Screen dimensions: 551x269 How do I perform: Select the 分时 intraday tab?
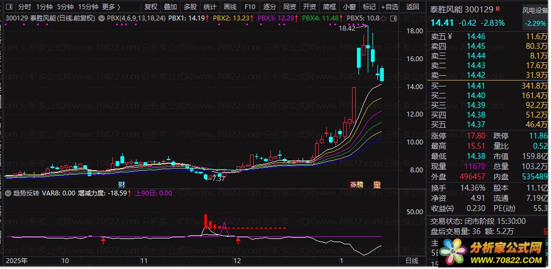25,7
